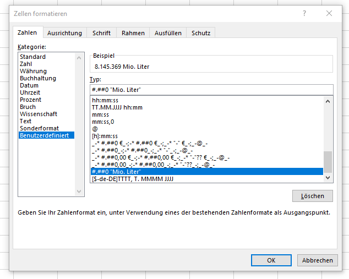Select the hh:mm:ss format entry
Image resolution: width=349 pixels, height=279 pixels.
(x=207, y=100)
